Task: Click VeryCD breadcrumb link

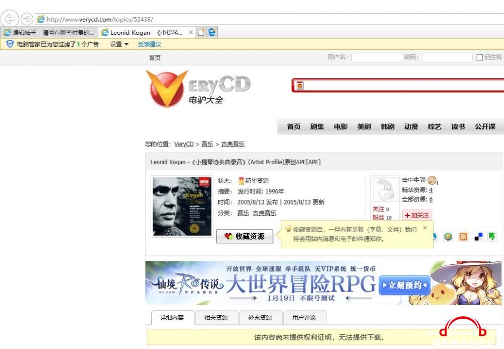Action: click(184, 144)
